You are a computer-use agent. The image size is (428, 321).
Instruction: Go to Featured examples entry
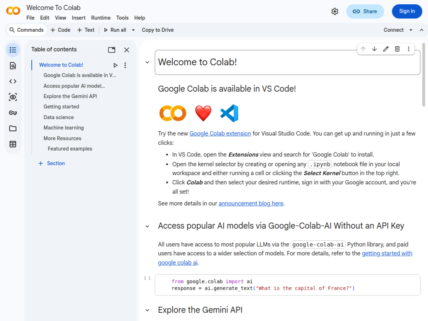click(x=70, y=149)
